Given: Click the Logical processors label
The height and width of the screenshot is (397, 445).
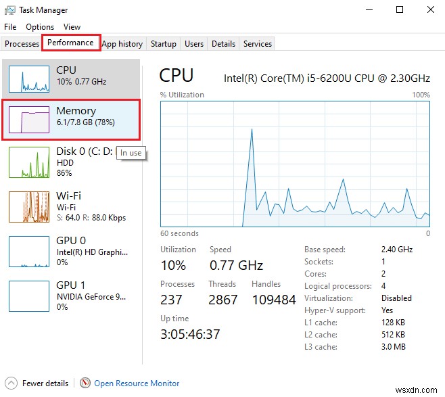Looking at the screenshot, I should [338, 286].
